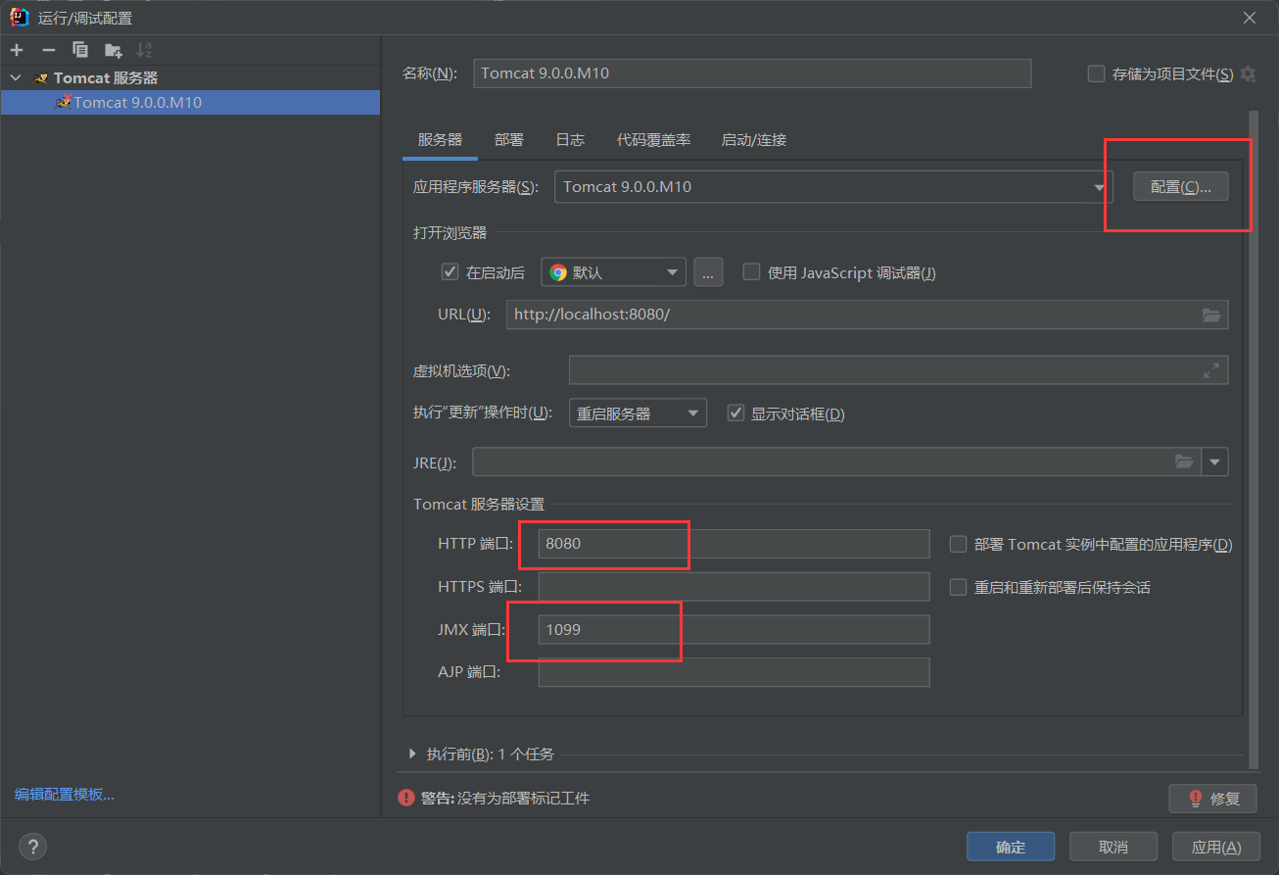The height and width of the screenshot is (875, 1279).
Task: Switch to the Deployment tab
Action: [509, 140]
